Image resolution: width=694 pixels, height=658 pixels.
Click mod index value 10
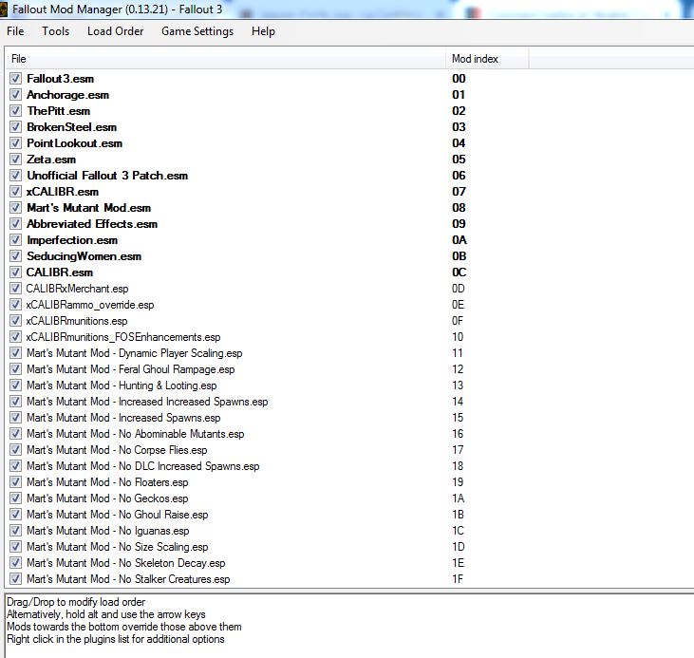[x=458, y=337]
